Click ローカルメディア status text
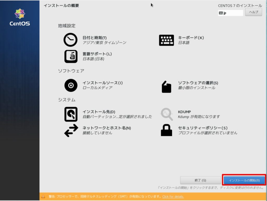The image size is (267, 201). 98,88
